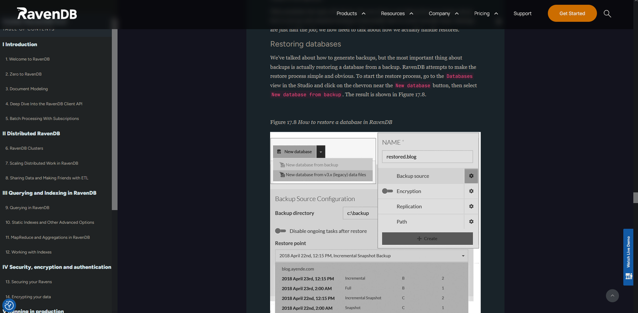This screenshot has height=313, width=638.
Task: Open Deep Dive Into the RavenDB Client API
Action: click(x=44, y=104)
